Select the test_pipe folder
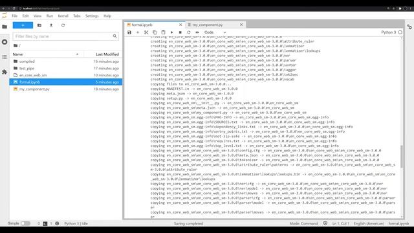The image size is (414, 233). (x=66, y=68)
